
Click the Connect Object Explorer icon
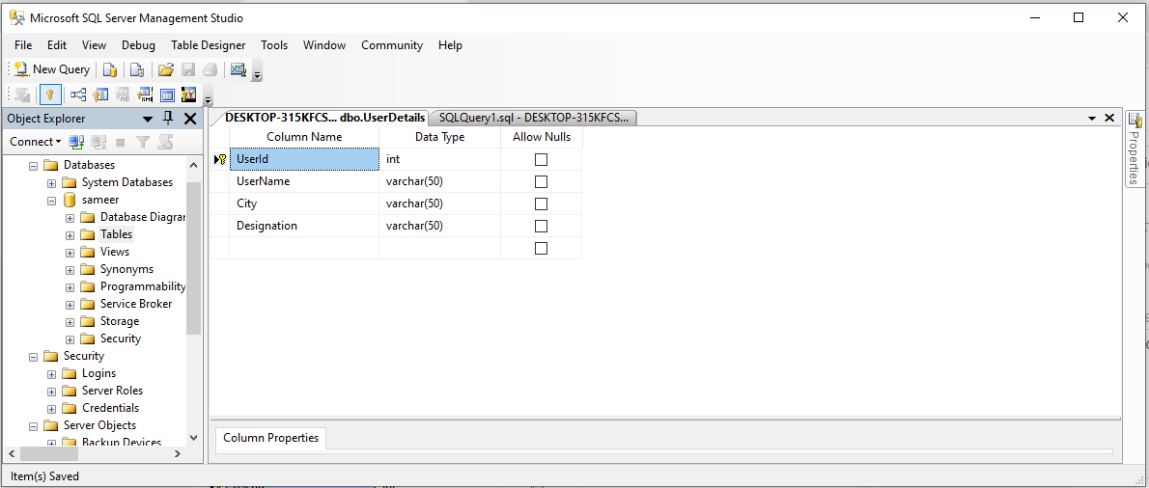tap(76, 142)
